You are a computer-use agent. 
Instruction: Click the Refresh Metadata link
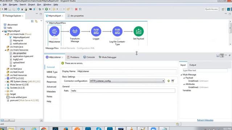coord(205,120)
